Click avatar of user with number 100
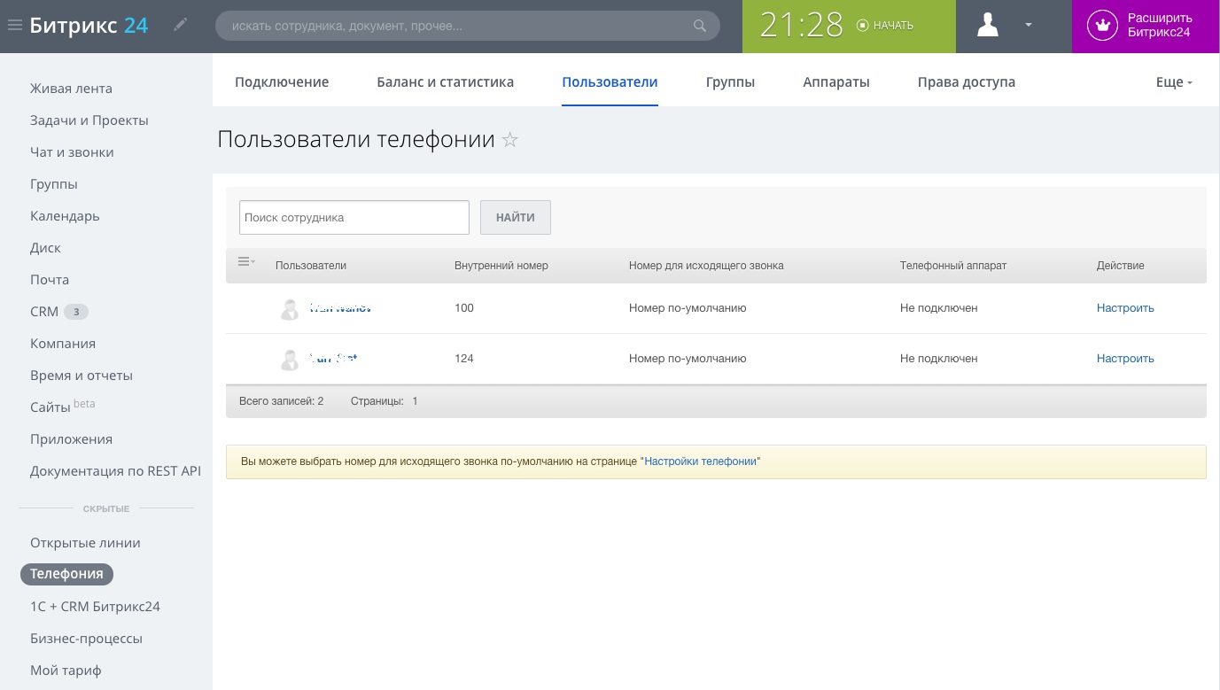The height and width of the screenshot is (690, 1220). 290,309
